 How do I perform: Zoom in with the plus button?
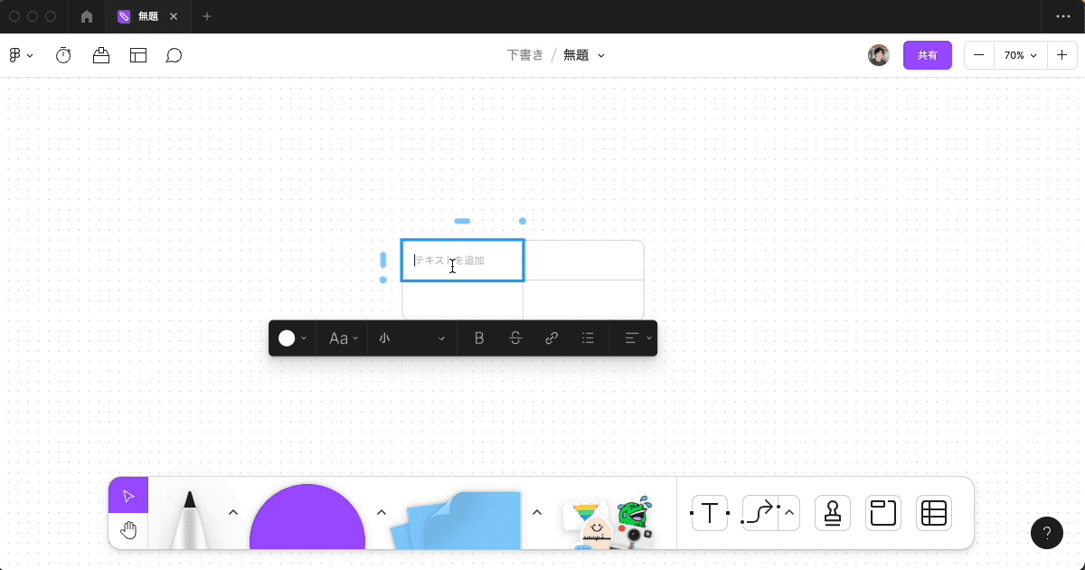(1061, 55)
